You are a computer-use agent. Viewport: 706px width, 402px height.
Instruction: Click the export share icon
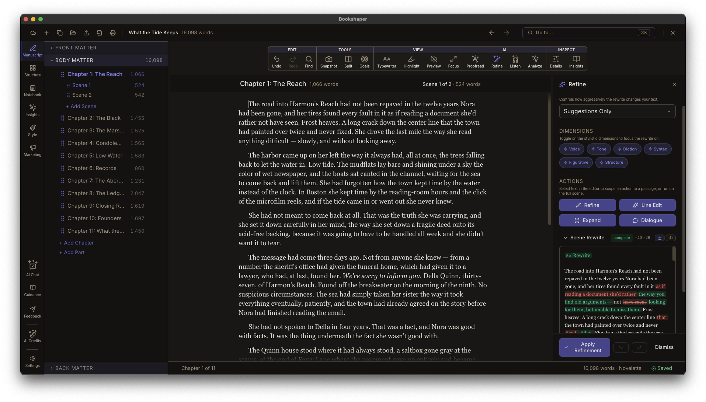pos(86,33)
